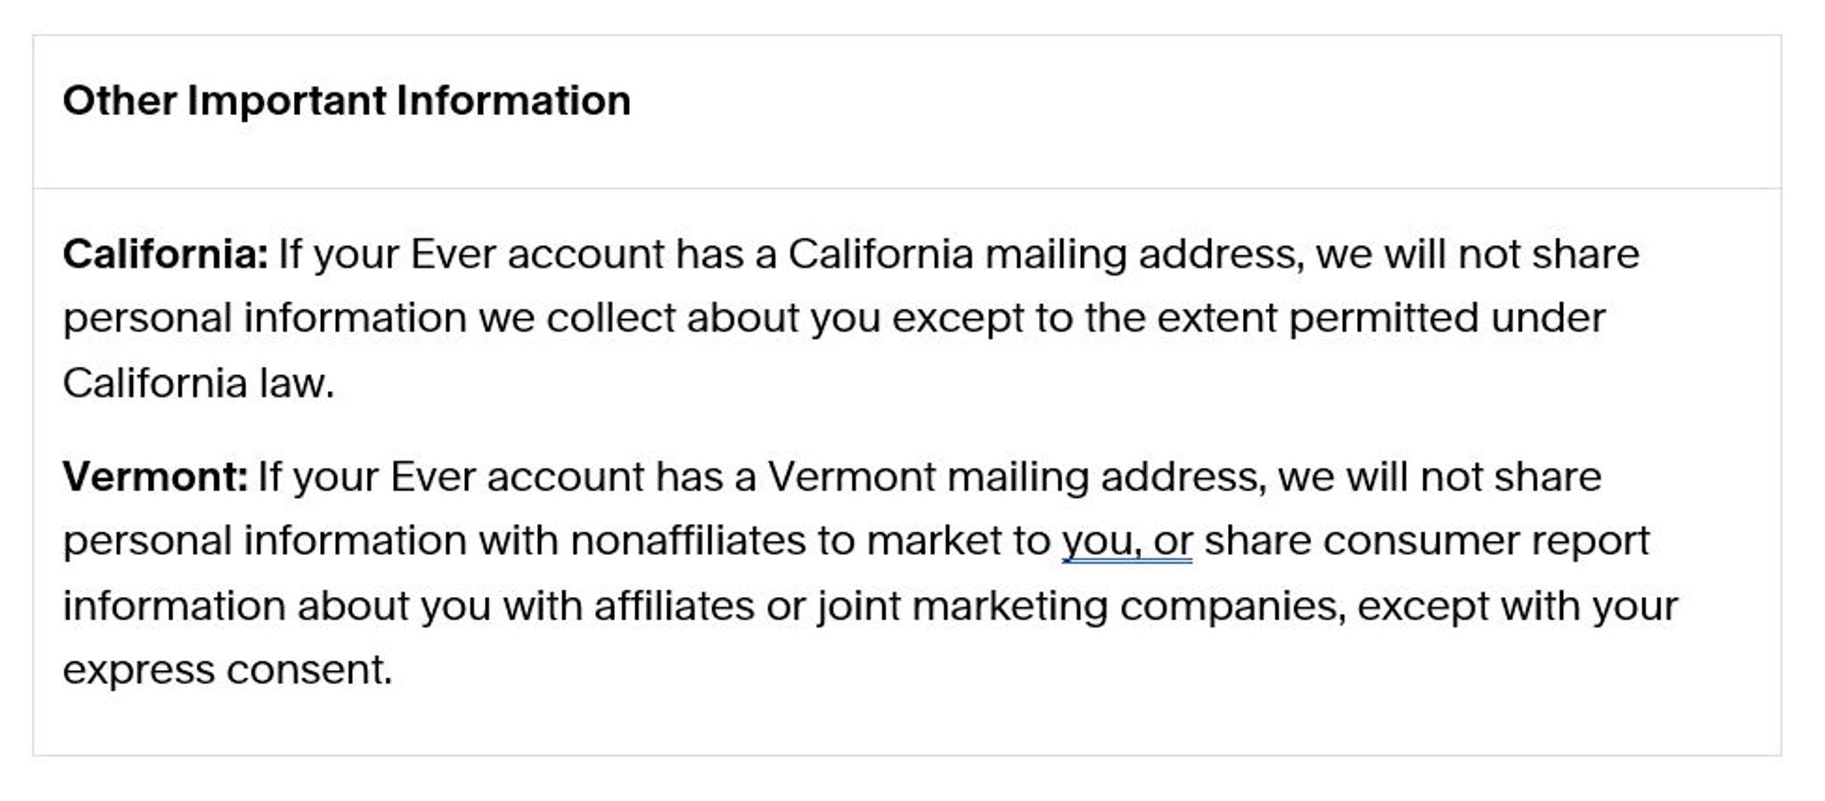Click the words 'California law.'
The width and height of the screenshot is (1825, 801).
pos(199,383)
